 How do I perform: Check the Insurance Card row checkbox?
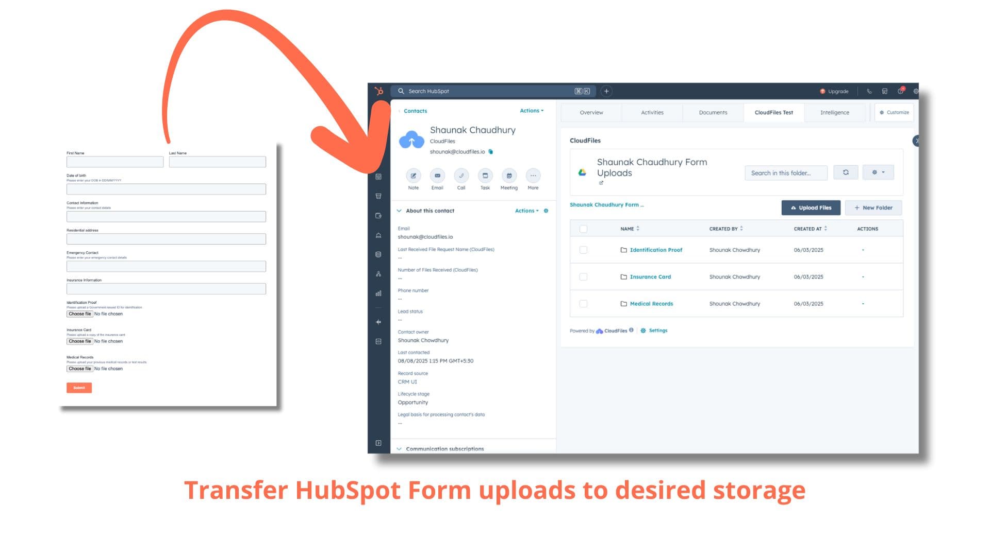(x=583, y=277)
